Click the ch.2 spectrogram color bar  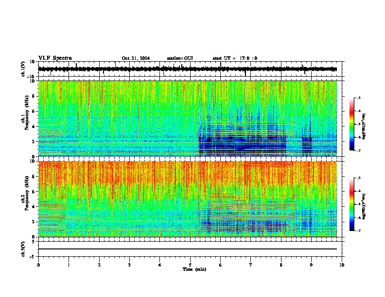pyautogui.click(x=351, y=204)
